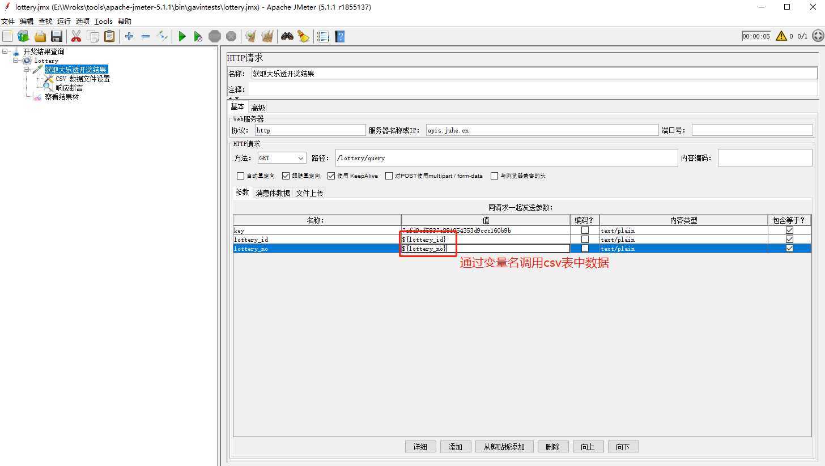This screenshot has height=466, width=825.
Task: Open the 选项 menu
Action: tap(83, 22)
